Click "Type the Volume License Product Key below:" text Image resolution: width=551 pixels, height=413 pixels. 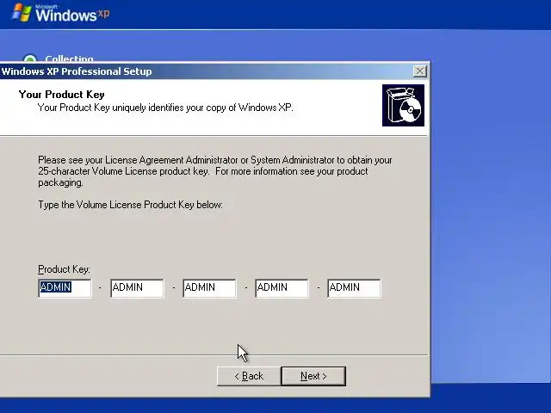coord(130,205)
